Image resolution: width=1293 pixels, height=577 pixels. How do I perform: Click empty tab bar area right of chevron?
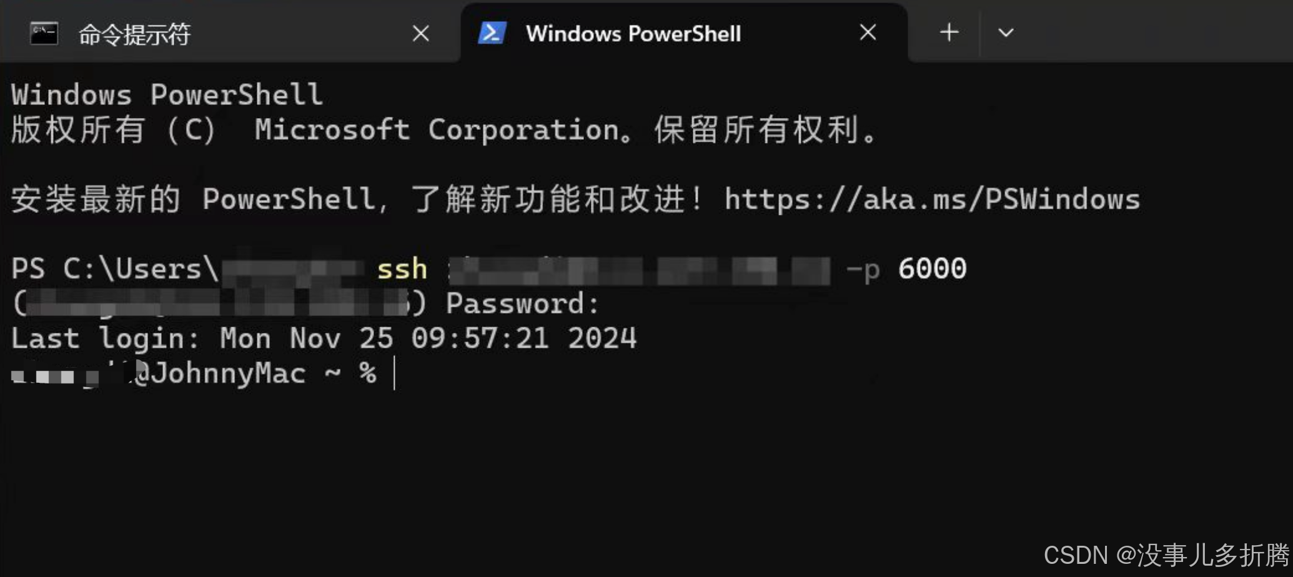tap(1156, 32)
